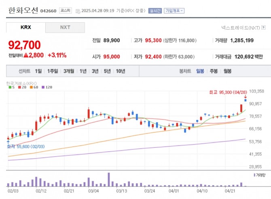This screenshot has height=199, width=271.
Task: Open the 넥스트레이드(NXT) help icon
Action: point(263,28)
